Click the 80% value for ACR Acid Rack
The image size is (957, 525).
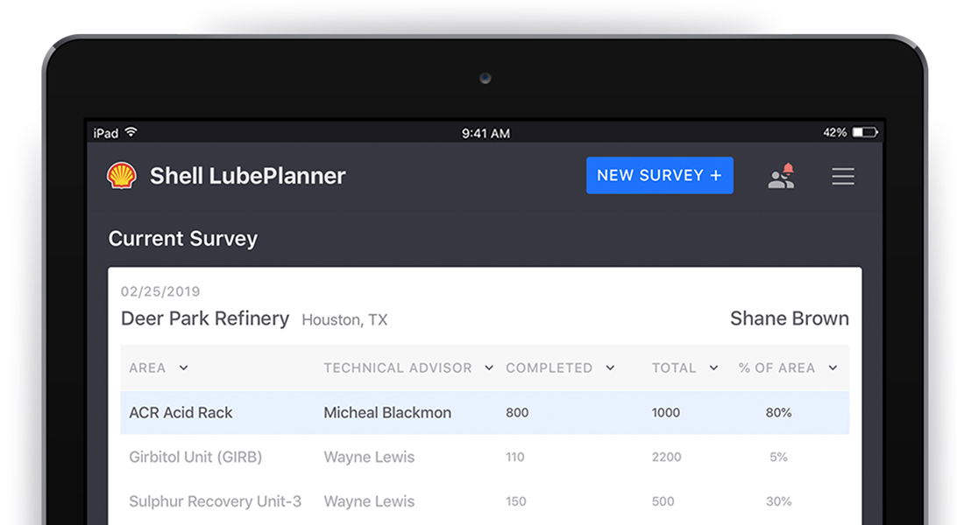tap(778, 413)
